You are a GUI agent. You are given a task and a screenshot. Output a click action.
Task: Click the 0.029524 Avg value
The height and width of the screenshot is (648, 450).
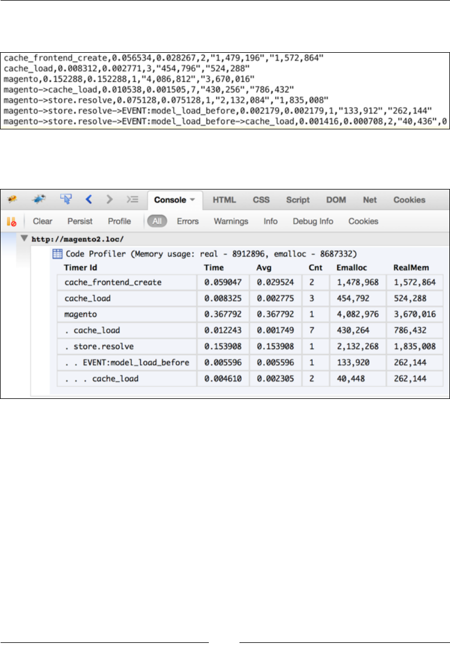276,282
